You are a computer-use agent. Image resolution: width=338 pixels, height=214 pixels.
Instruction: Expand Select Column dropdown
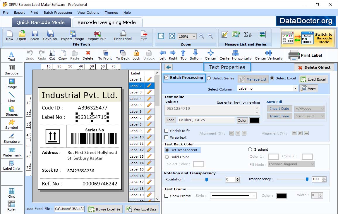295,88
